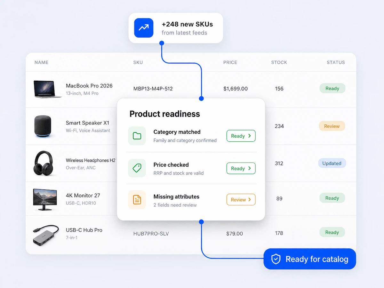
Task: Click the Ready status badge for USB-C Hub Pro
Action: [332, 232]
